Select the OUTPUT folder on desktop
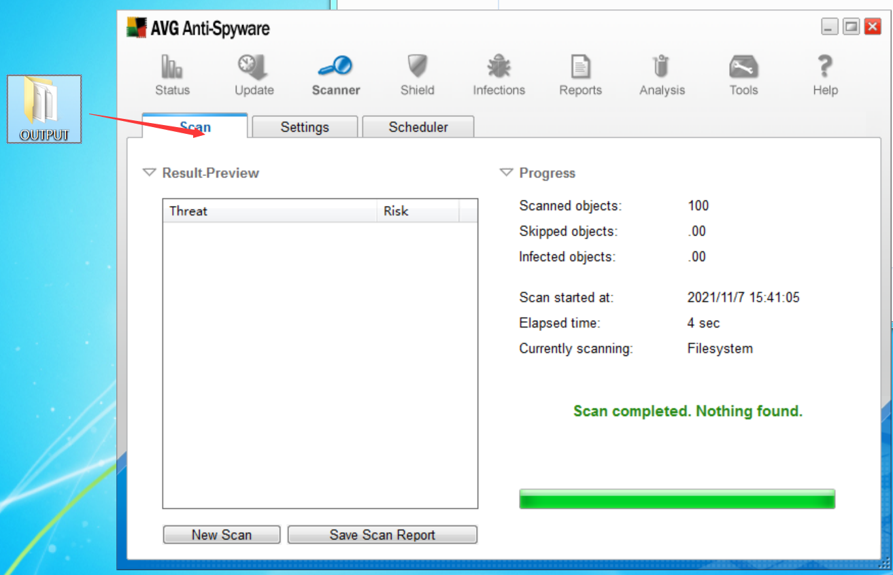The height and width of the screenshot is (575, 893). coord(44,109)
